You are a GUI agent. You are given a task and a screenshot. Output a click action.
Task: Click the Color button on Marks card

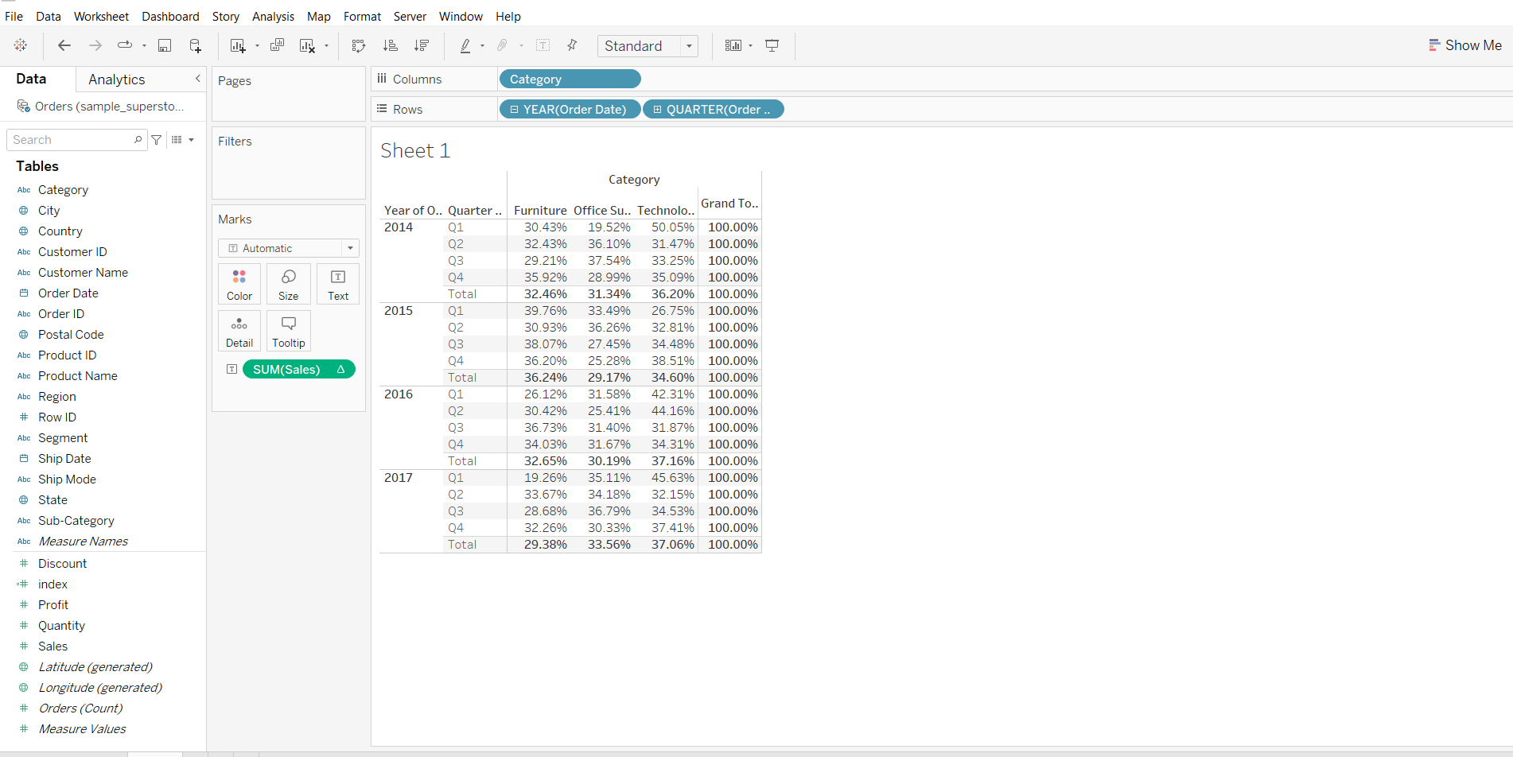[239, 285]
